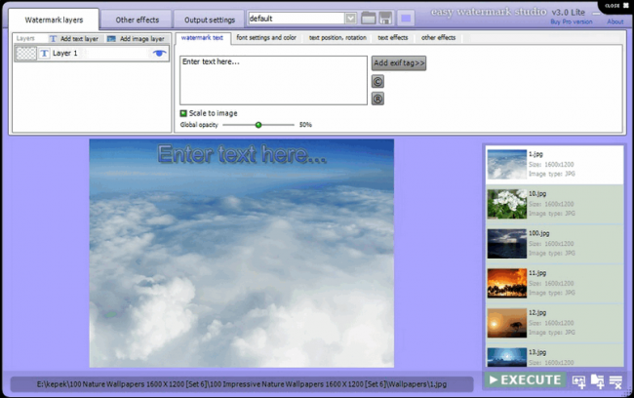Click the CLOSE button at top right
The width and height of the screenshot is (634, 398).
point(616,6)
